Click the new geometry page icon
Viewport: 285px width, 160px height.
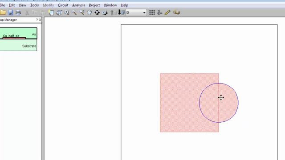click(x=51, y=12)
